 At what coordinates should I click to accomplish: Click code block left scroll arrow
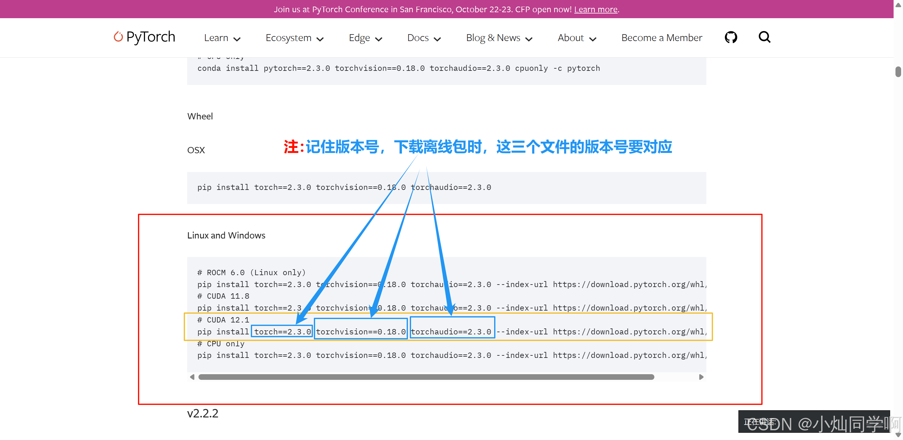tap(192, 377)
